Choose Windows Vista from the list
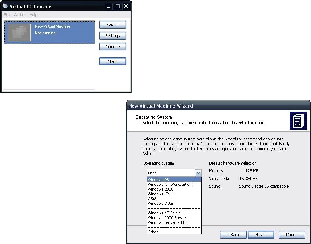This screenshot has width=311, height=244. click(174, 203)
